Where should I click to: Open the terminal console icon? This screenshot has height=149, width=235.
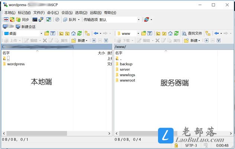pyautogui.click(x=35, y=20)
